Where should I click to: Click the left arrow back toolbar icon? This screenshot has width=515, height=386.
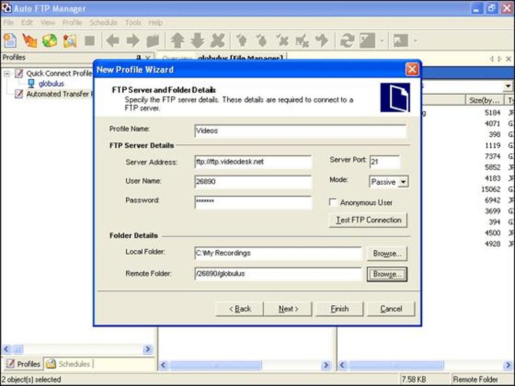coord(113,41)
